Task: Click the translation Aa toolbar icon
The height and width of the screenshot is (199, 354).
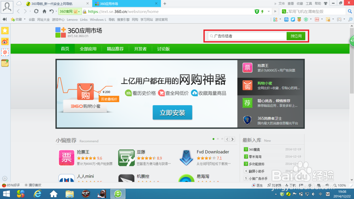Action: click(317, 19)
